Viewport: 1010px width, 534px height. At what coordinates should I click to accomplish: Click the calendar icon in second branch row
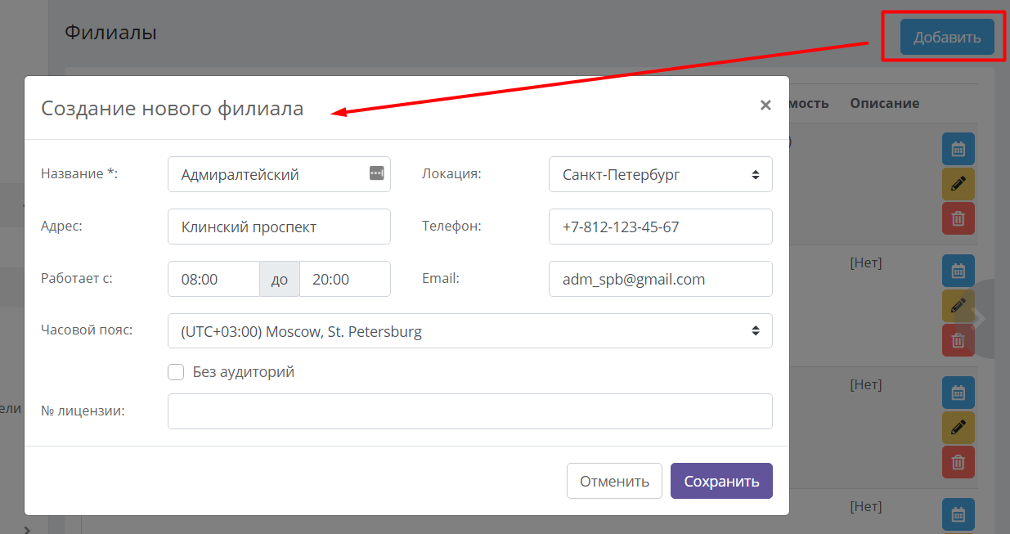pos(958,271)
